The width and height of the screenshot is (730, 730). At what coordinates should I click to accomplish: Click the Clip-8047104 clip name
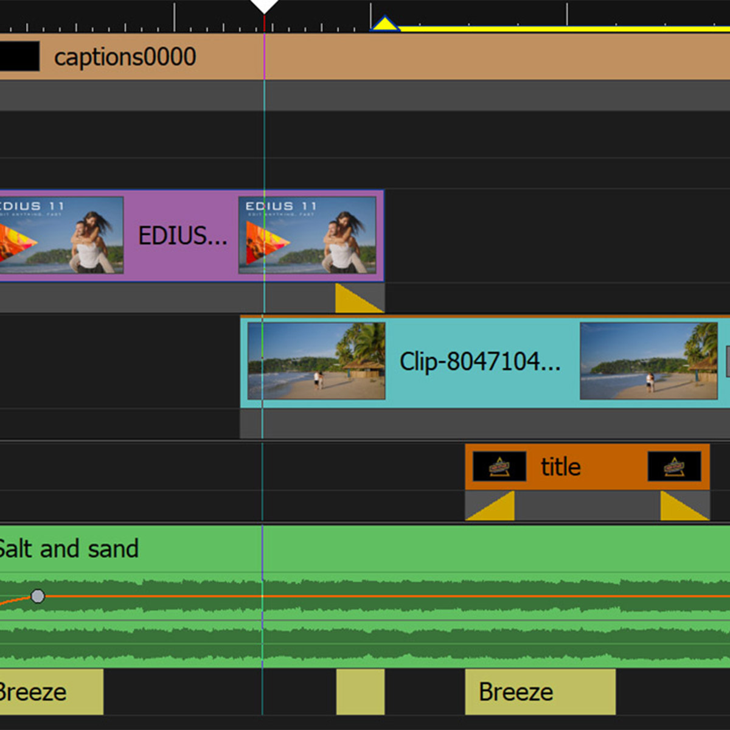coord(480,361)
